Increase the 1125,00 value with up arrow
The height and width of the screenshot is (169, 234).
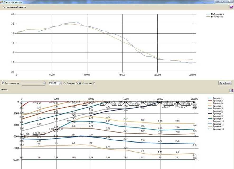pyautogui.click(x=60, y=82)
